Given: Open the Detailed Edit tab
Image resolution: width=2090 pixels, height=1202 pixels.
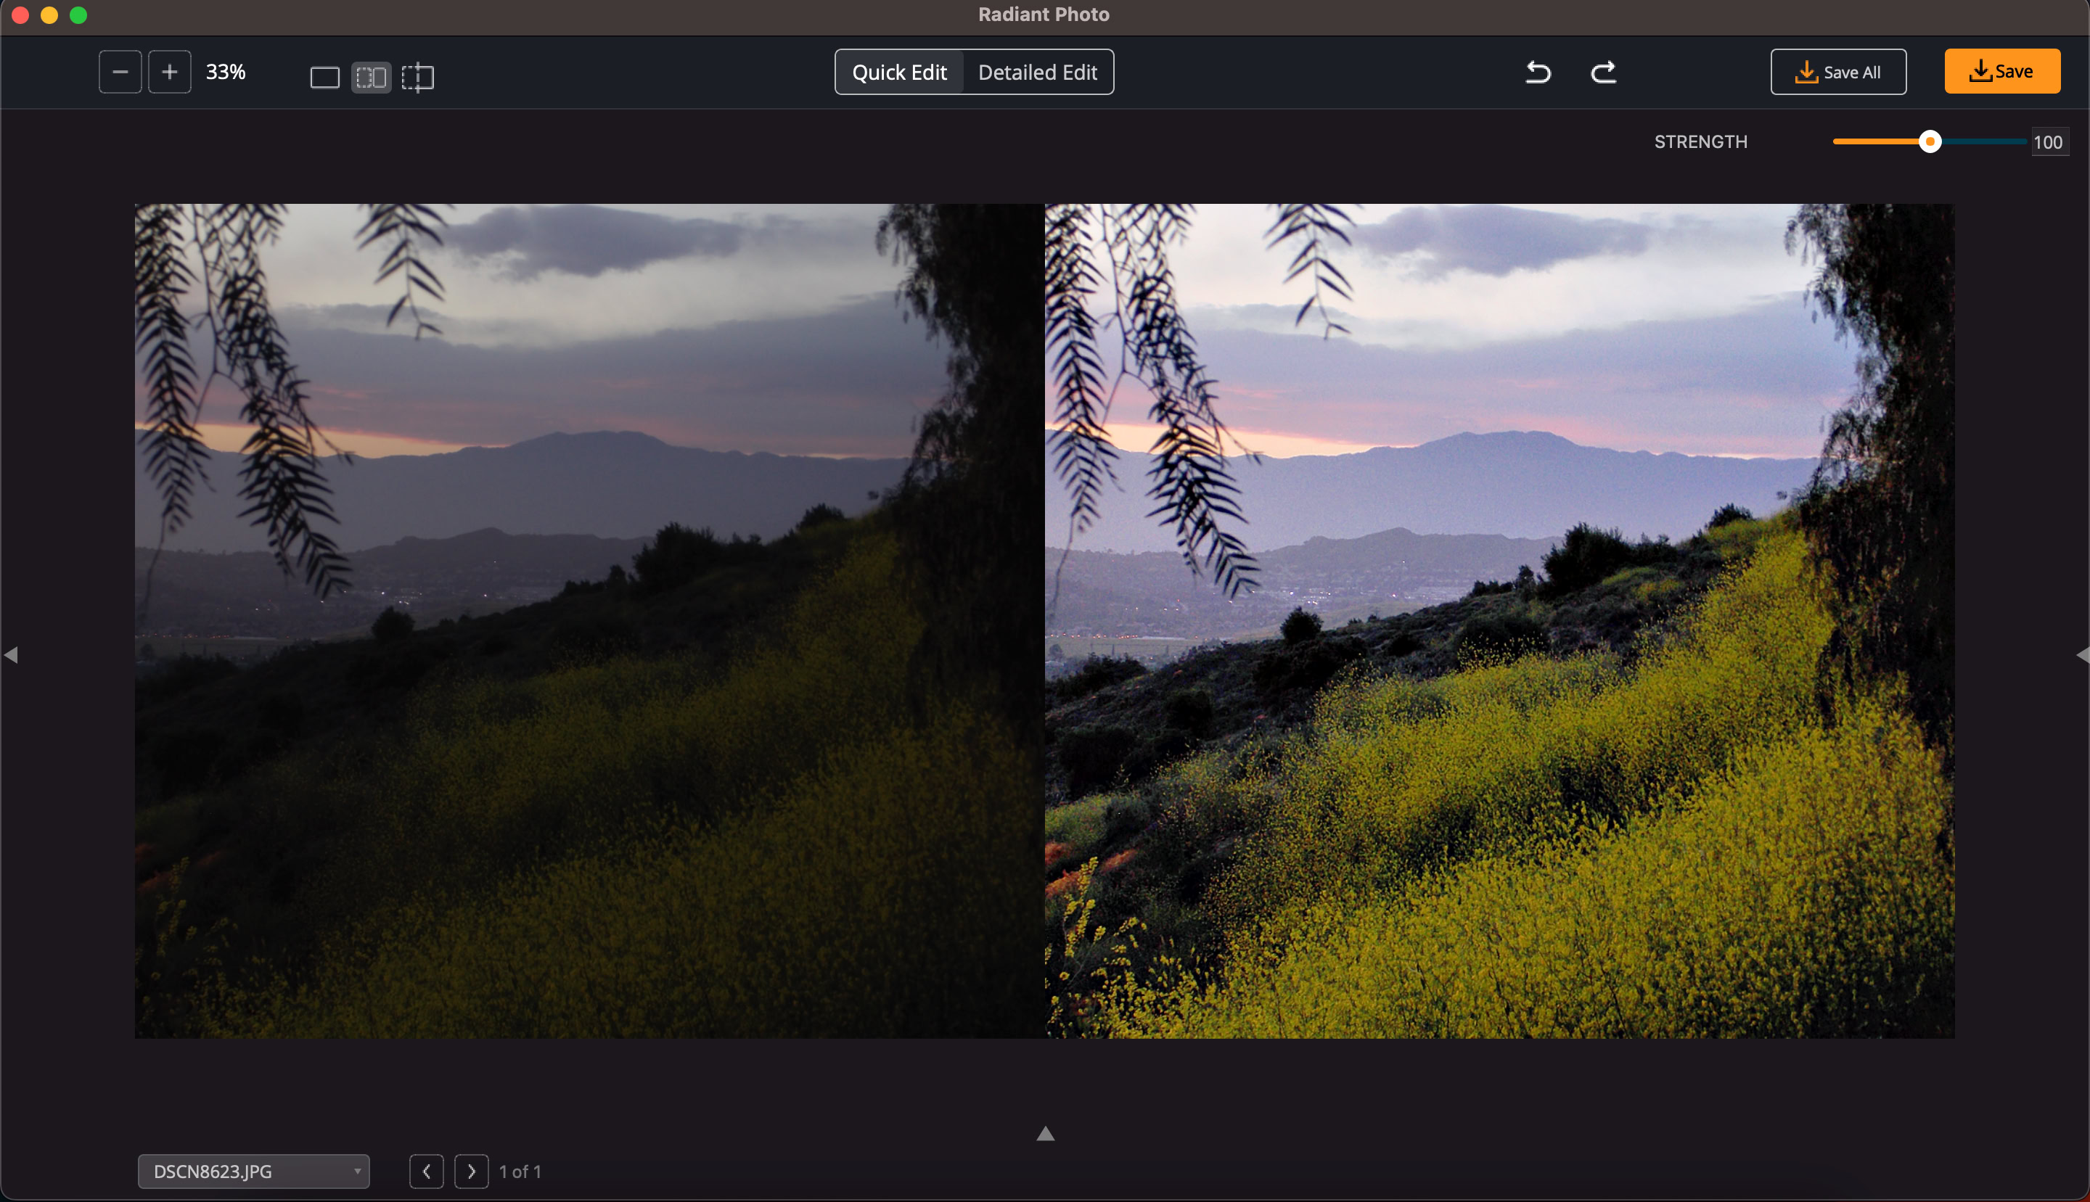Looking at the screenshot, I should [1037, 73].
